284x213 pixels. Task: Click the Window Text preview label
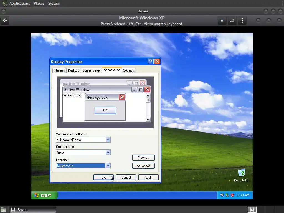(x=72, y=95)
